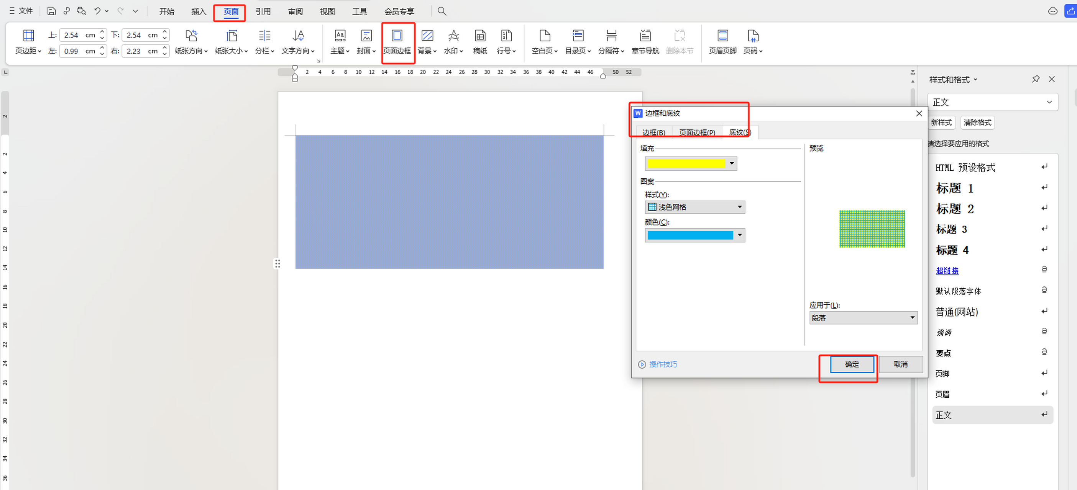
Task: Click the Page Border (页面边框) icon
Action: (397, 36)
